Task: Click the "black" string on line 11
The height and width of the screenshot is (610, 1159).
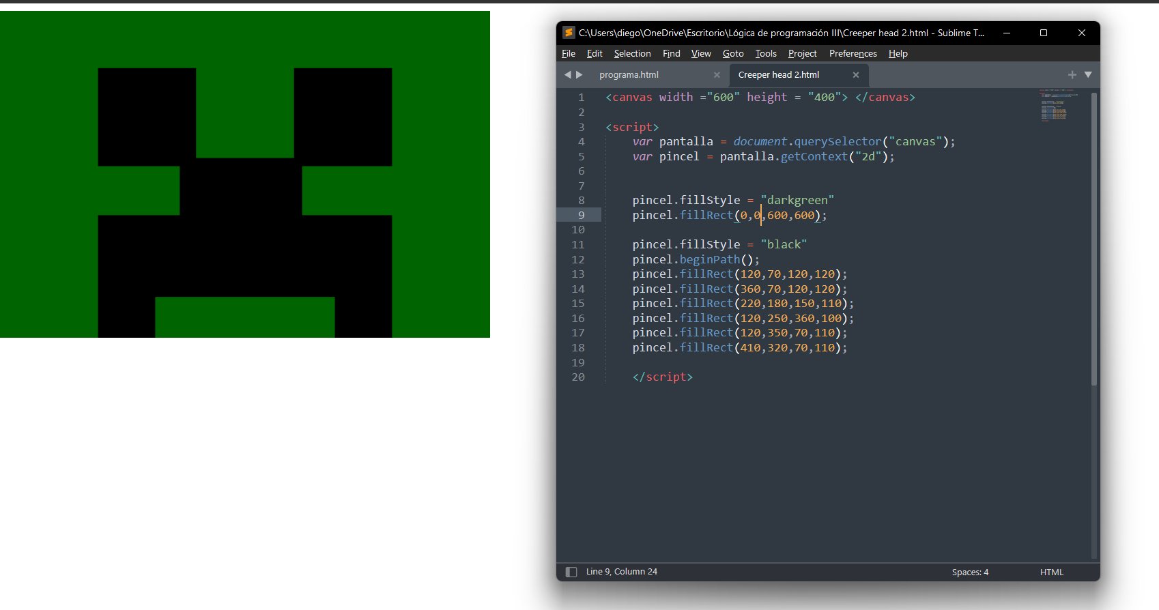Action: point(784,244)
